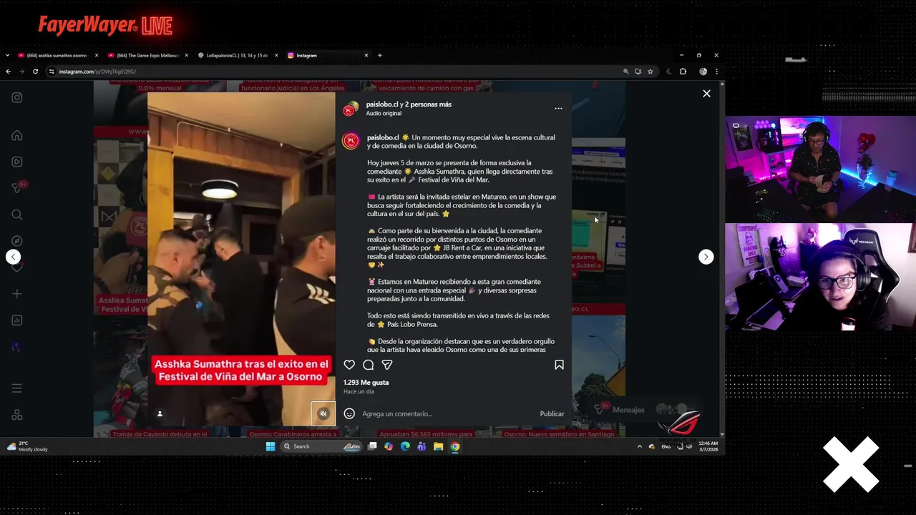The width and height of the screenshot is (916, 515).
Task: Open Dashboard chart icon in sidebar
Action: coord(16,320)
